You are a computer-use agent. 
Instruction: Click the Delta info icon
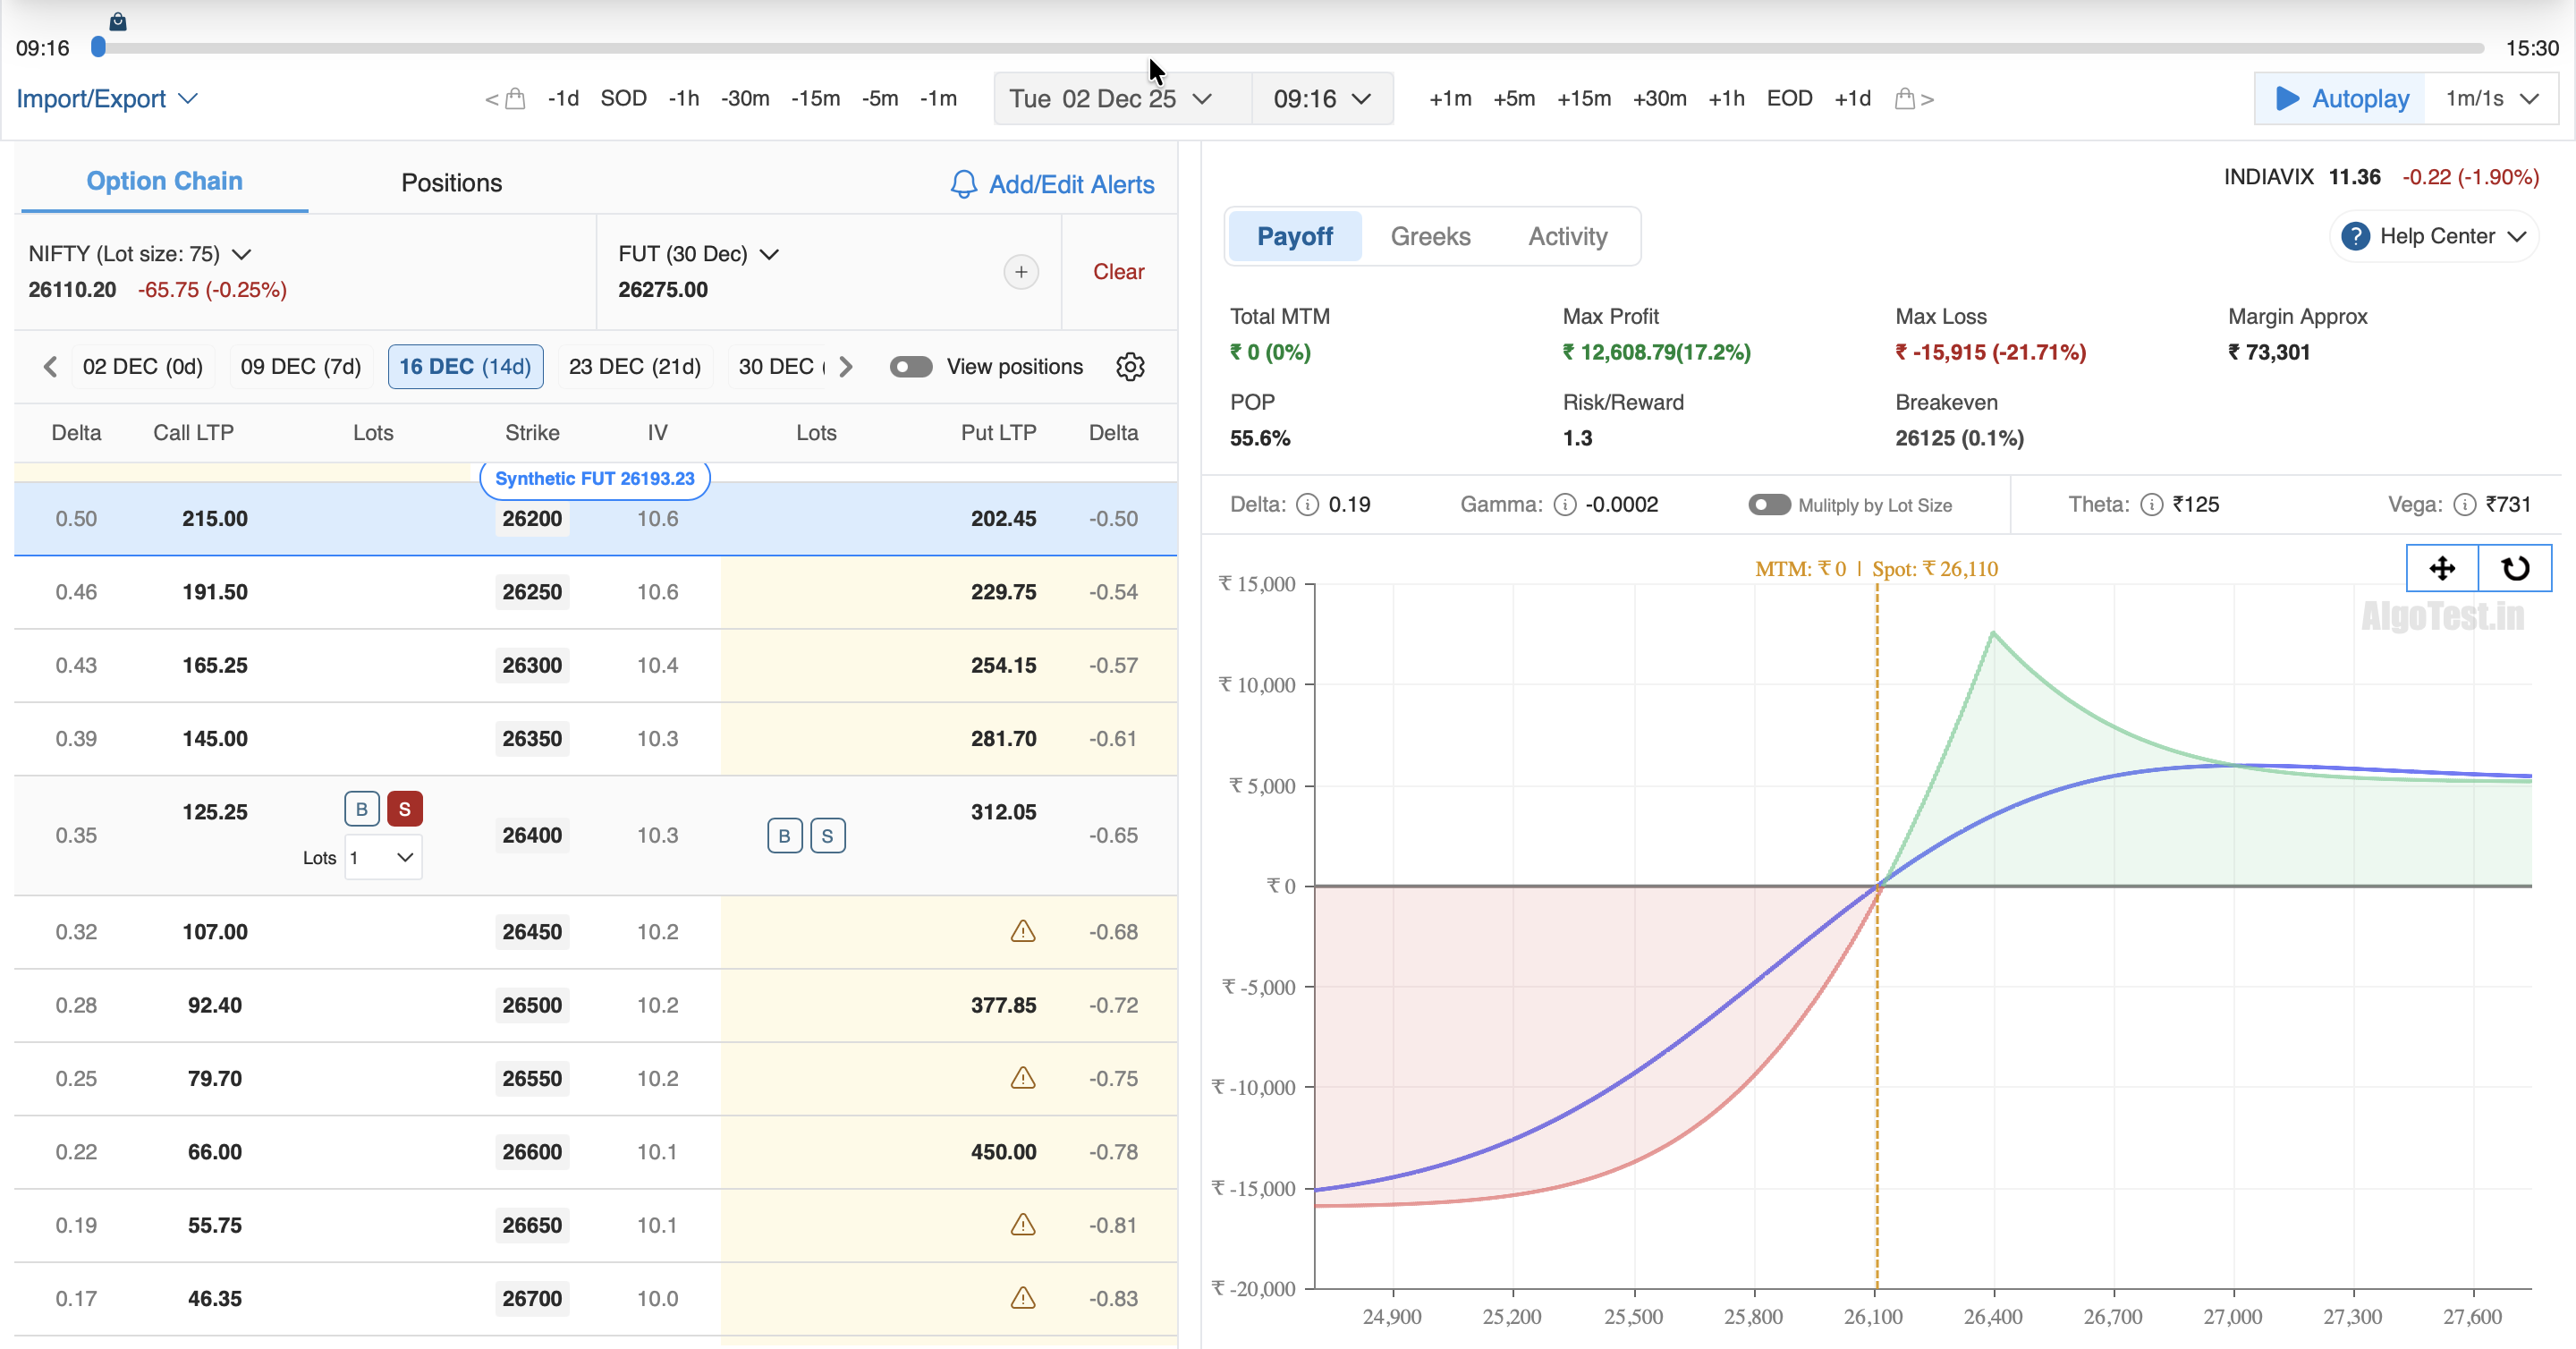(x=1307, y=504)
